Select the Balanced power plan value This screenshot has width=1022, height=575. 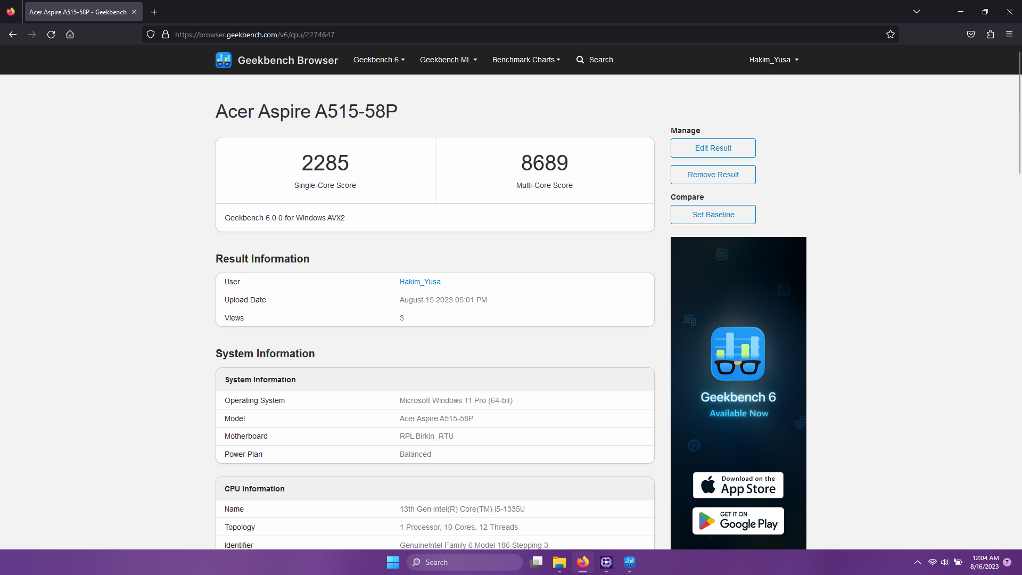point(415,455)
